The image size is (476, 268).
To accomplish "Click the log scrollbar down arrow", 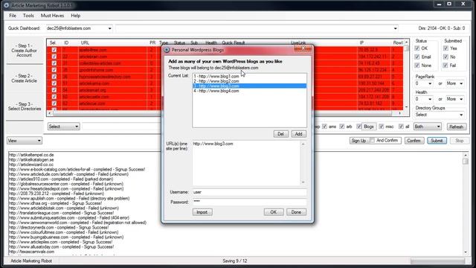I will 466,252.
